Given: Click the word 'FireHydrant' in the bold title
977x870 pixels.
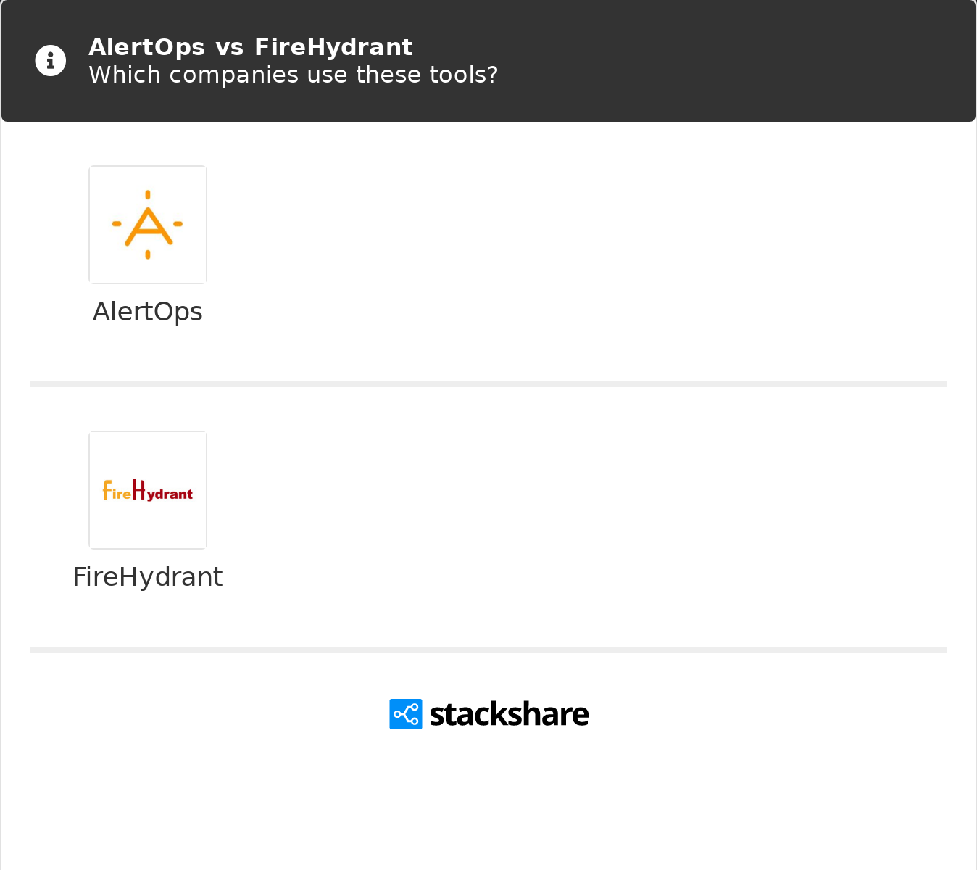Looking at the screenshot, I should (x=333, y=47).
